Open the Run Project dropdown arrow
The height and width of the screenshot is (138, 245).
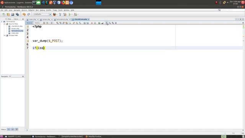coord(72,15)
